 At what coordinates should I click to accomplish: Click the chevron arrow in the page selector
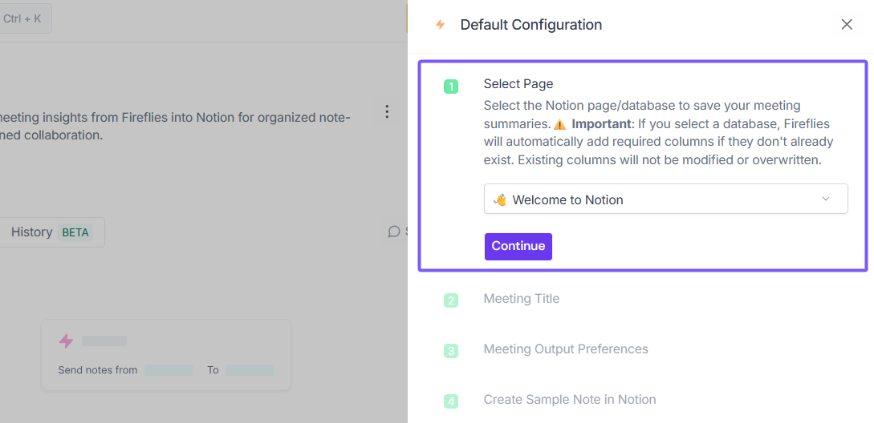pyautogui.click(x=826, y=199)
